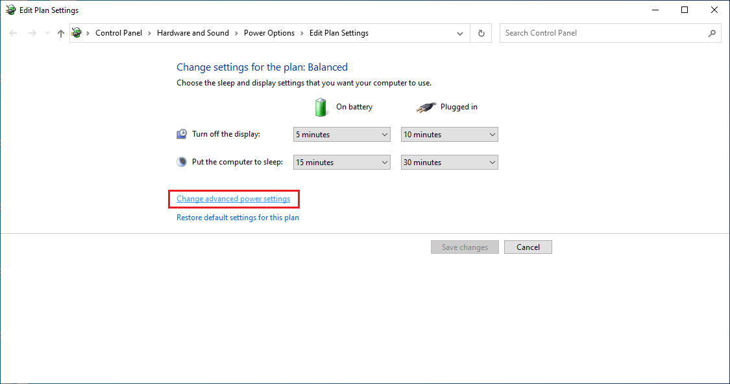The image size is (730, 384).
Task: Navigate to Hardware and Sound in the breadcrumb
Action: pyautogui.click(x=193, y=32)
